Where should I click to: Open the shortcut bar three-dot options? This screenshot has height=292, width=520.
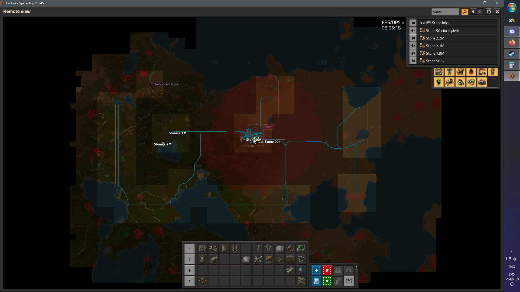(356, 267)
